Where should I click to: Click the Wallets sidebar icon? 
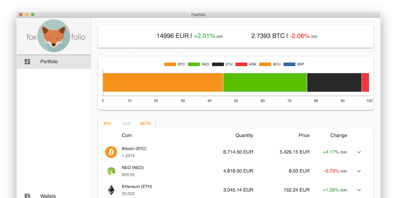coord(27,196)
